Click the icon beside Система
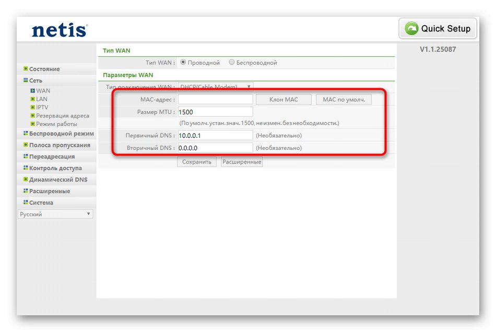This screenshot has height=332, width=496. click(26, 202)
